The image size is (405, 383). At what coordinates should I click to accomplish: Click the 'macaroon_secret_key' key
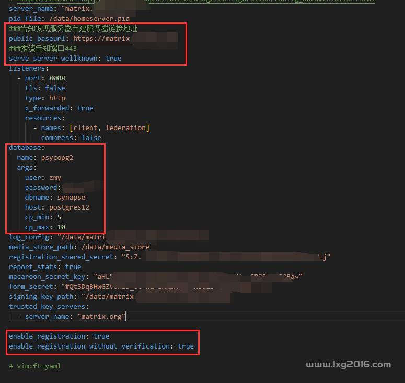coord(47,277)
